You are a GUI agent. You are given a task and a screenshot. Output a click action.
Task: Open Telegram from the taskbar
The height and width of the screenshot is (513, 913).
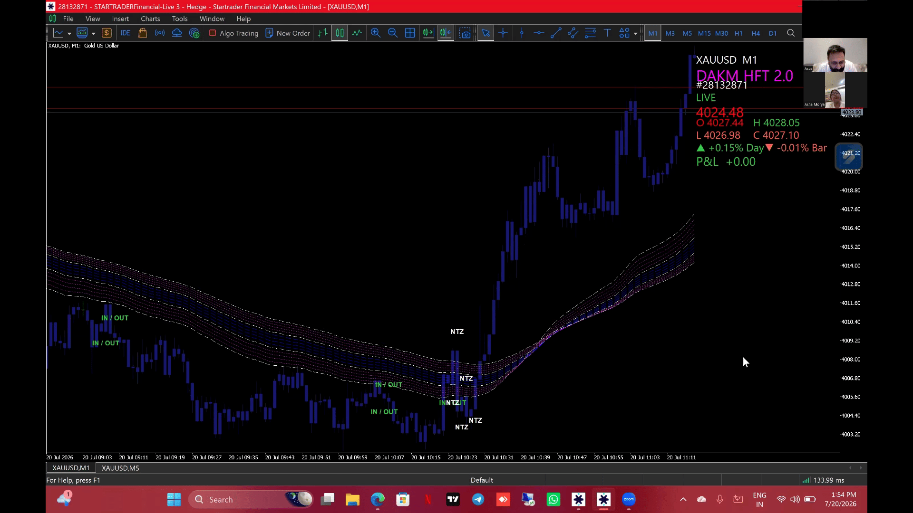pos(478,499)
